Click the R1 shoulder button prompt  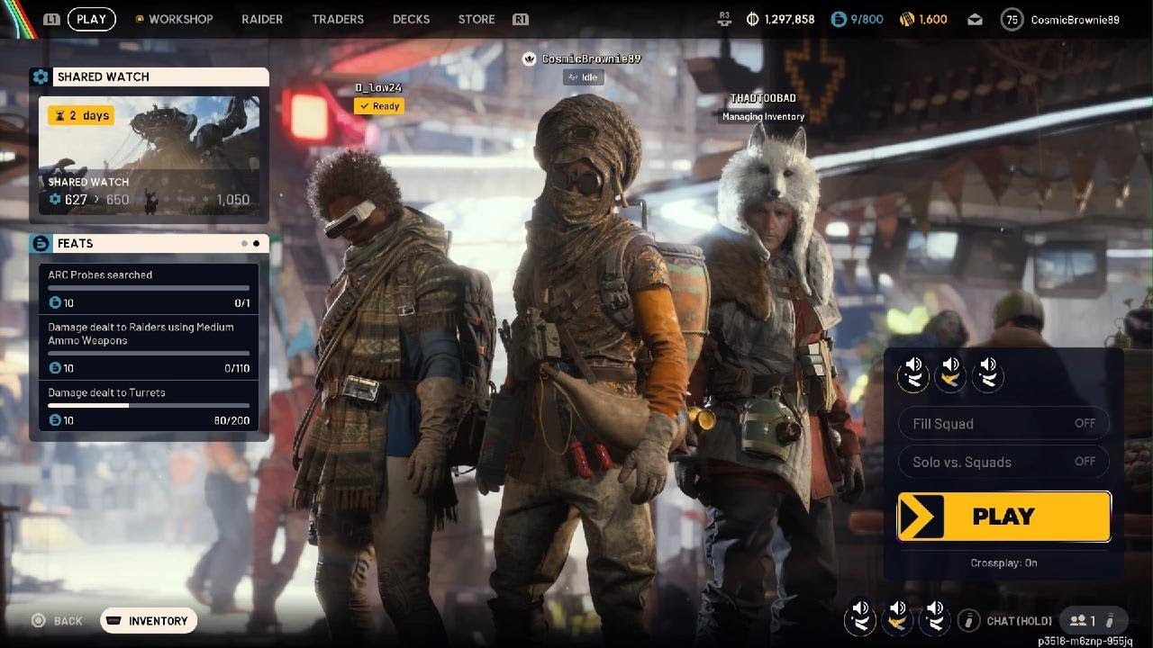pos(520,19)
